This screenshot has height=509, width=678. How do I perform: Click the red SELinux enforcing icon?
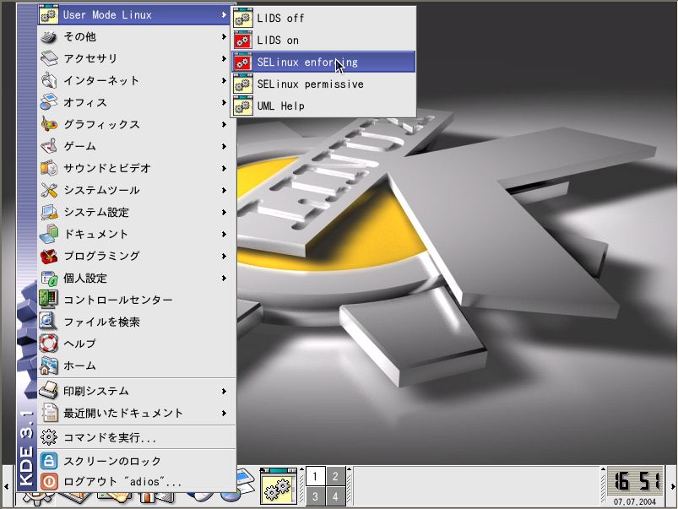point(242,62)
